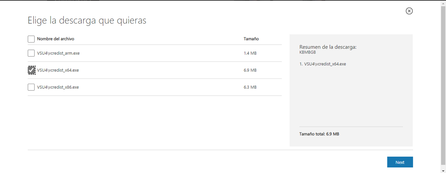Check the select-all checkbox beside Nombre del archivo
The width and height of the screenshot is (446, 173).
pos(31,39)
